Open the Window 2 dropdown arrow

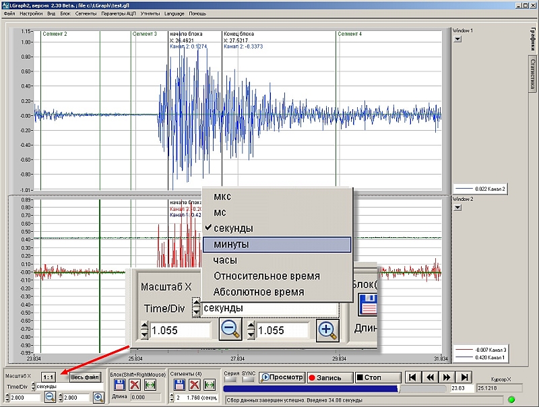pos(457,208)
